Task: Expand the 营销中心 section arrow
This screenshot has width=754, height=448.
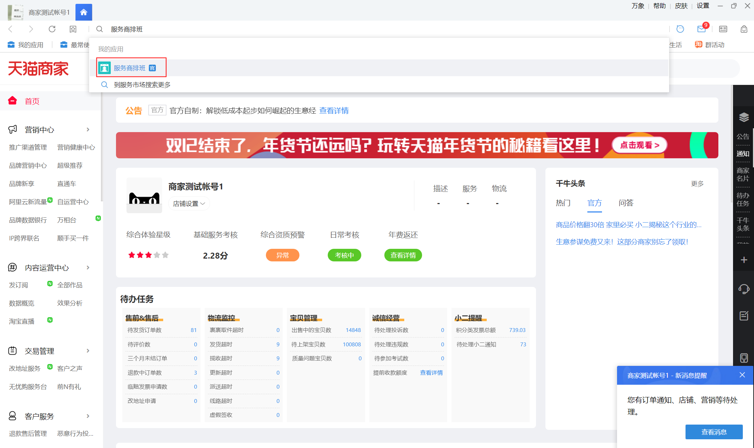Action: tap(88, 130)
